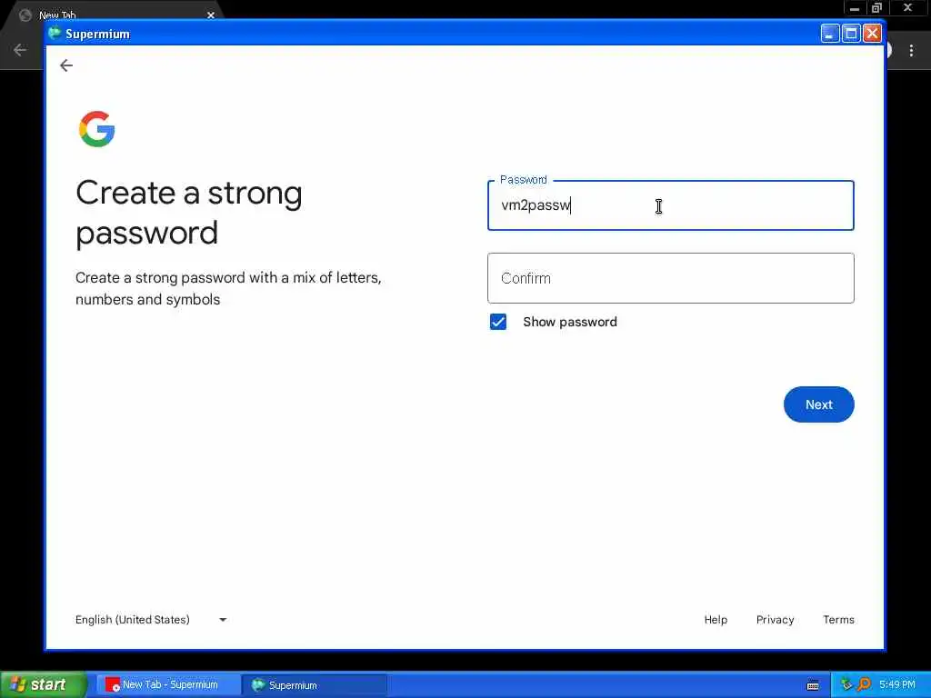The width and height of the screenshot is (931, 698).
Task: Select the New Tab tab in background window
Action: pos(113,15)
